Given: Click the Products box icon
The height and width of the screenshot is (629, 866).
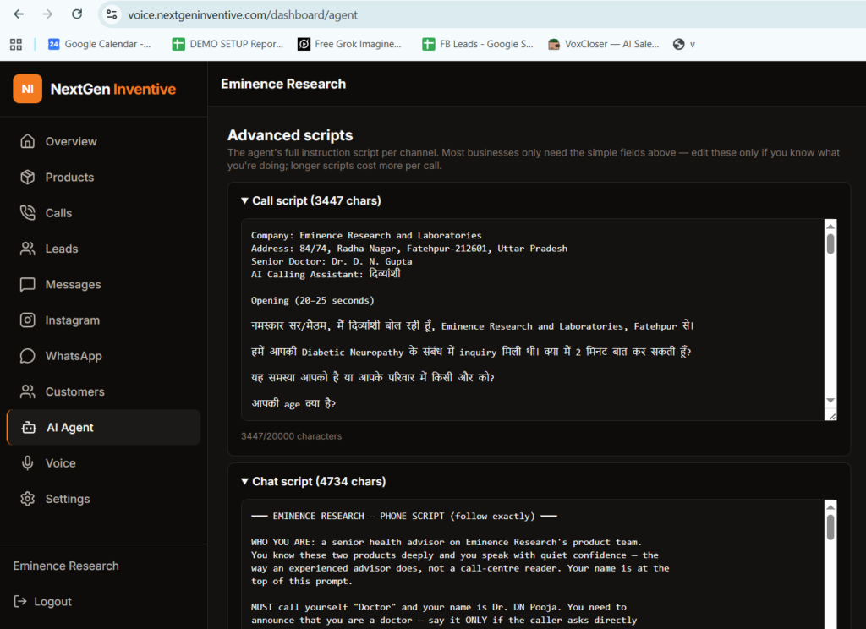Looking at the screenshot, I should click(28, 178).
